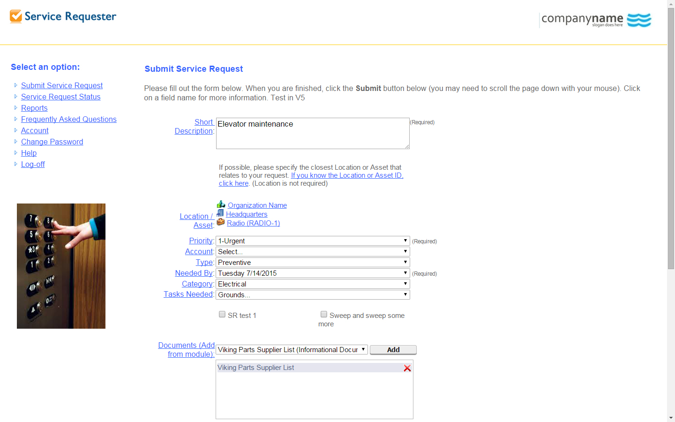
Task: Select Viking Parts Supplier List row in list
Action: pyautogui.click(x=309, y=368)
